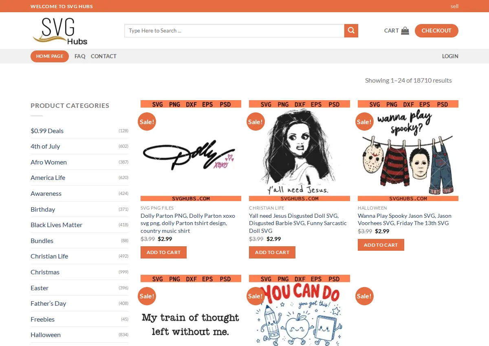The height and width of the screenshot is (346, 489).
Task: Open the Easter category
Action: [40, 288]
